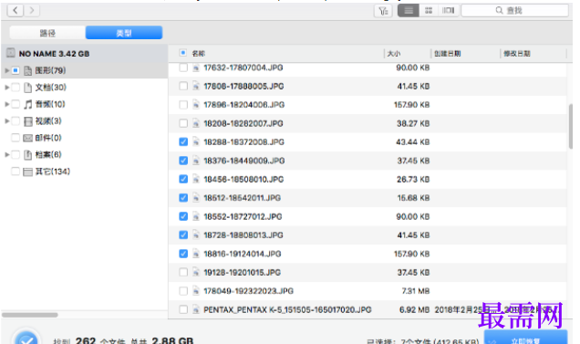580x344 pixels.
Task: Click inside the 查找 search field
Action: (514, 10)
